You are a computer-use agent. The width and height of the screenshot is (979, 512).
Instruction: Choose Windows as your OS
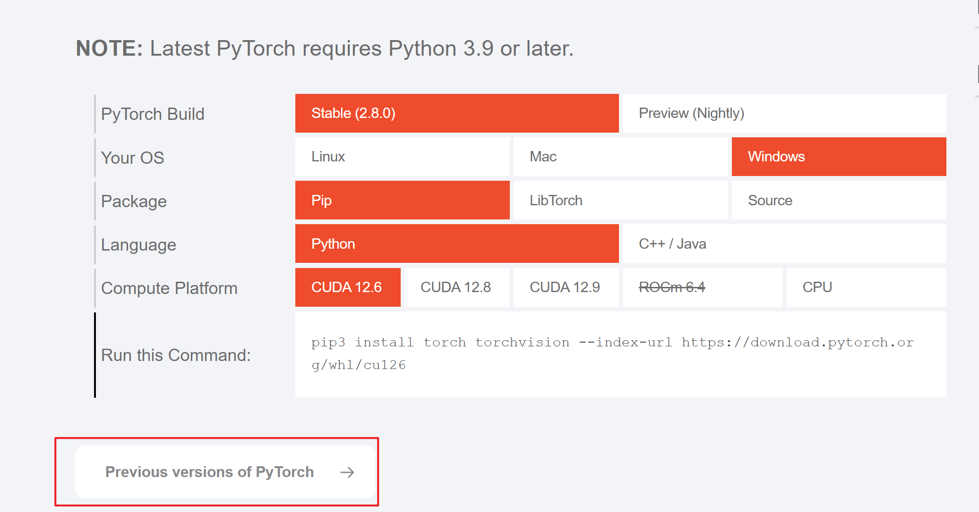(839, 157)
